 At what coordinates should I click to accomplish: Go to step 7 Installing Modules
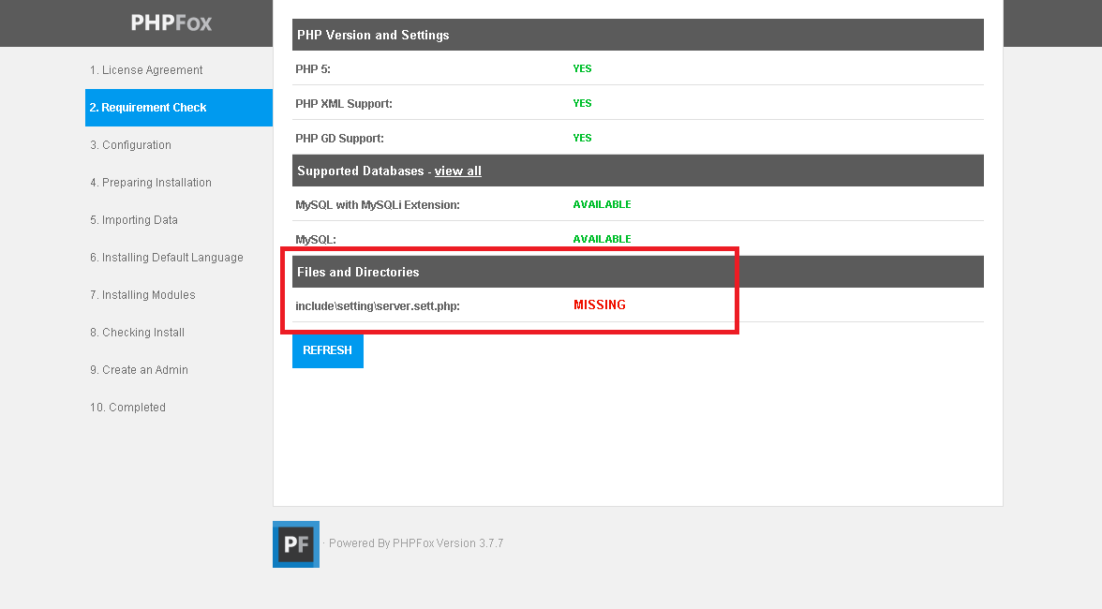(142, 294)
